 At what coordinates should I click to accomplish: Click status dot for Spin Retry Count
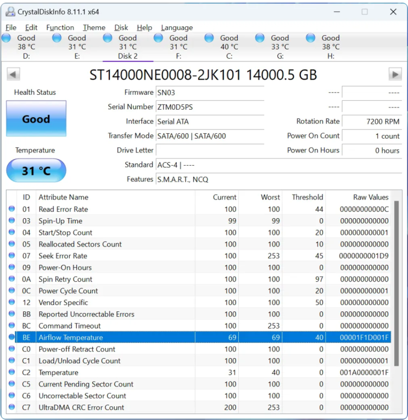click(x=12, y=279)
